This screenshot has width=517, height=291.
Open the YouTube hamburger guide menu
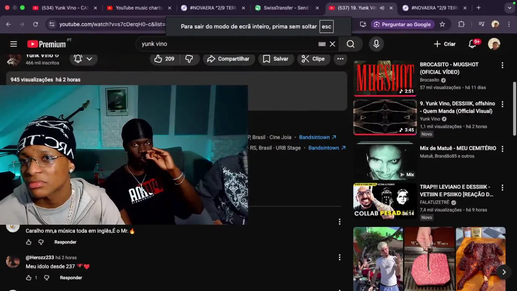point(13,44)
